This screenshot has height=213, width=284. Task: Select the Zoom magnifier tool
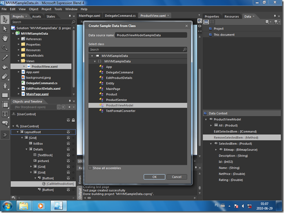(5, 48)
